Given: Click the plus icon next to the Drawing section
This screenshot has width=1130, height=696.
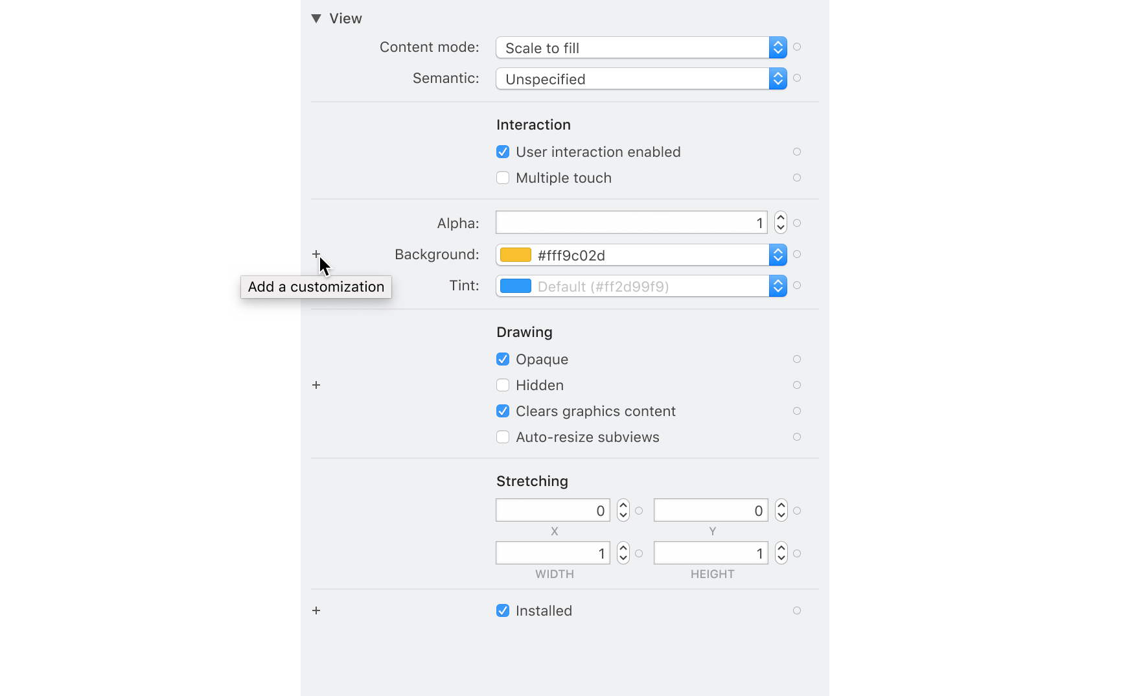Looking at the screenshot, I should pos(316,385).
